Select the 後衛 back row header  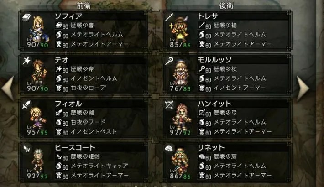click(226, 5)
